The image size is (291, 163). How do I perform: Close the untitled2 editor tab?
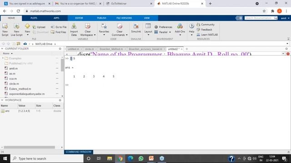tap(182, 49)
